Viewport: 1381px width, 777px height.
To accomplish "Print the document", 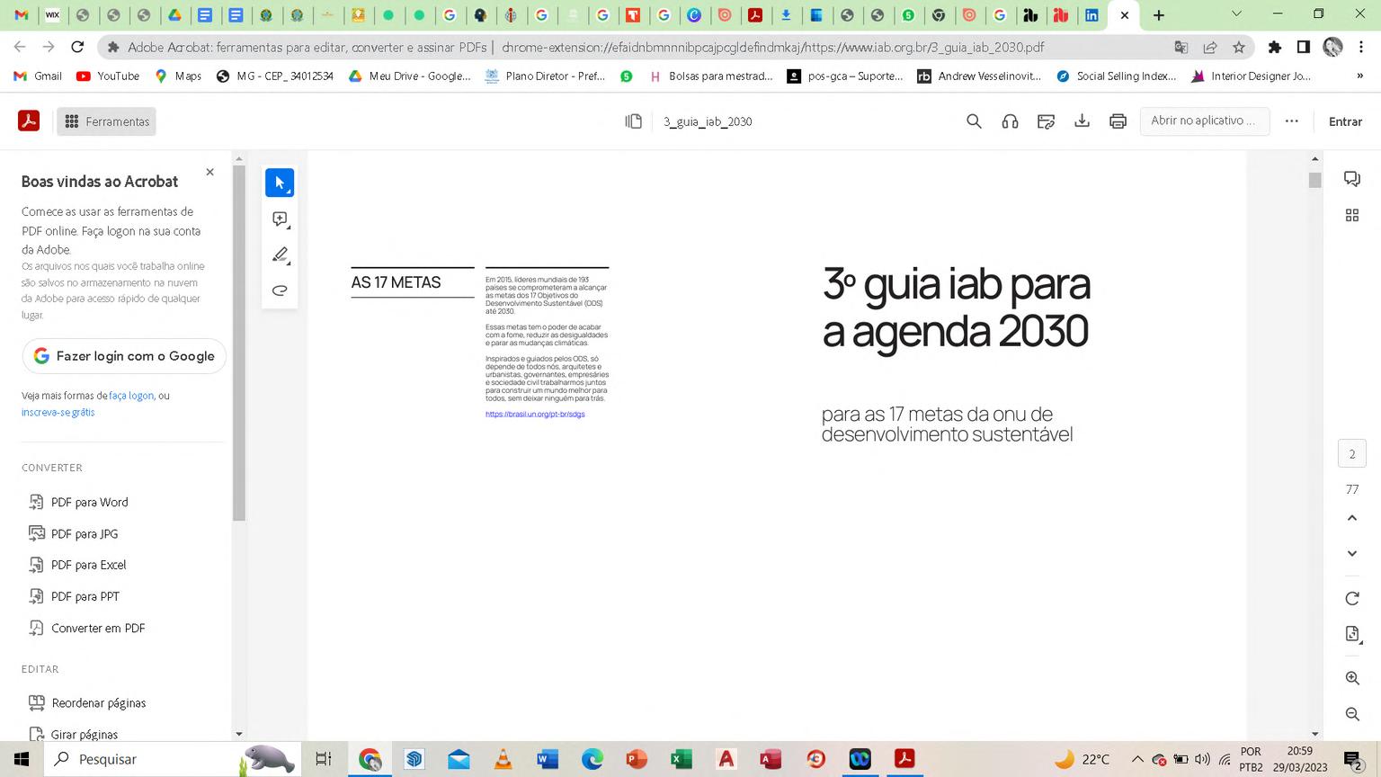I will 1118,121.
